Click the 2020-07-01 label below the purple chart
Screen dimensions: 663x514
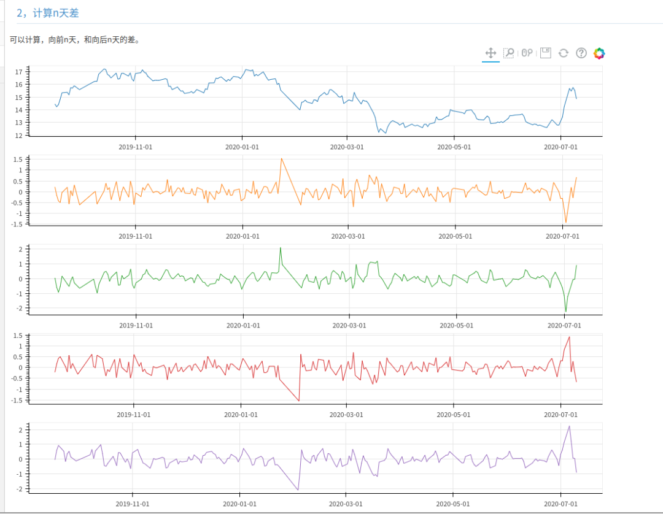[x=560, y=504]
